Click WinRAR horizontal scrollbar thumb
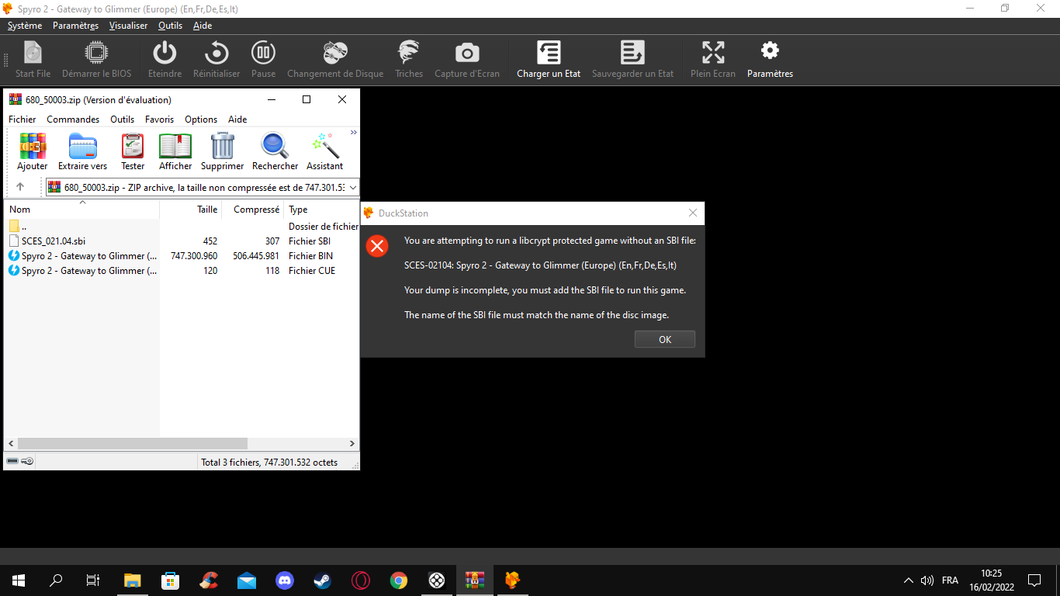1060x596 pixels. coord(133,443)
